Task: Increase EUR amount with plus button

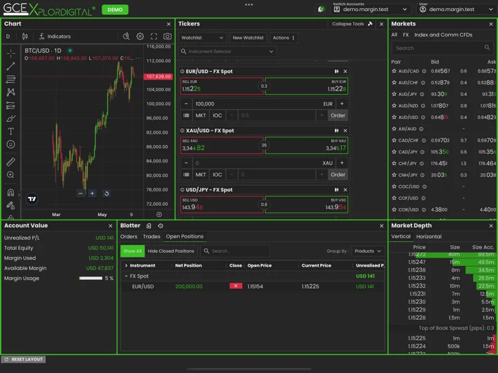Action: tap(342, 104)
